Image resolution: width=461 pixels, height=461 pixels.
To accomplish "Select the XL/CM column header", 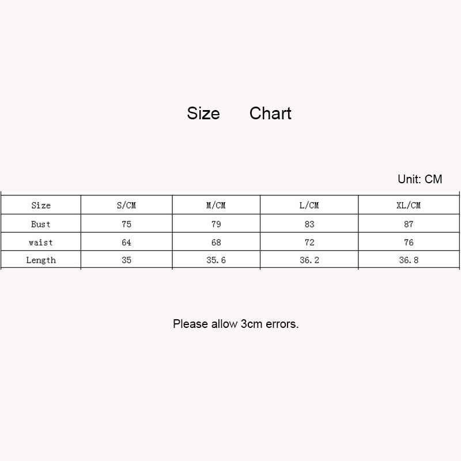I will pyautogui.click(x=409, y=206).
